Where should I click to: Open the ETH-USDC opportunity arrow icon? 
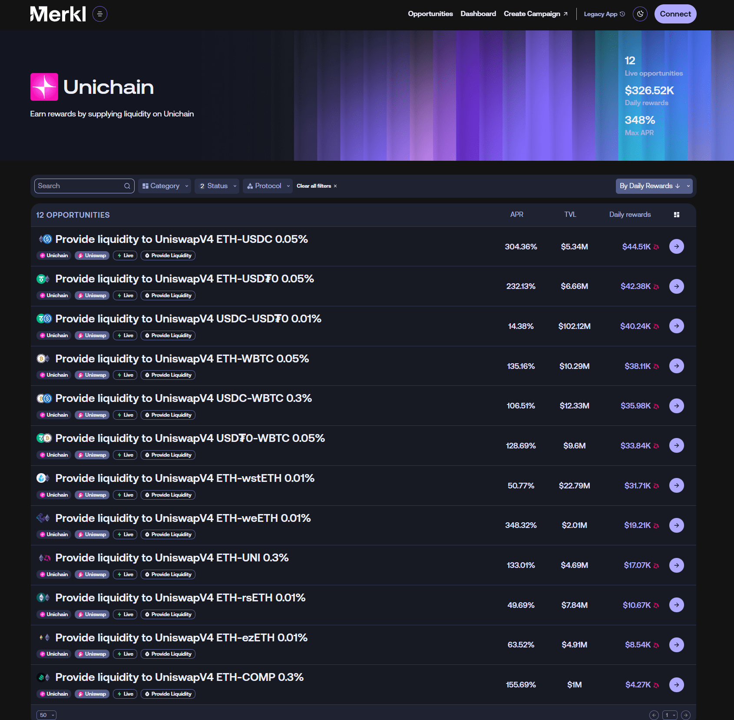(x=676, y=246)
